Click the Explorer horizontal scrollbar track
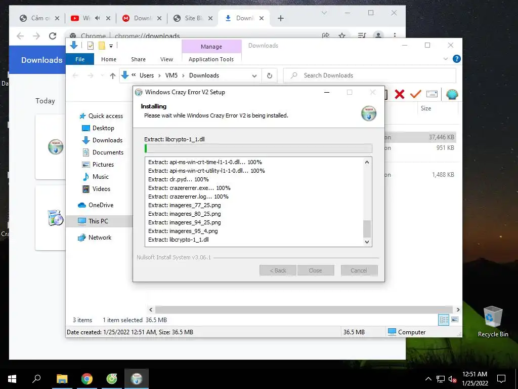The height and width of the screenshot is (389, 518). [304, 309]
